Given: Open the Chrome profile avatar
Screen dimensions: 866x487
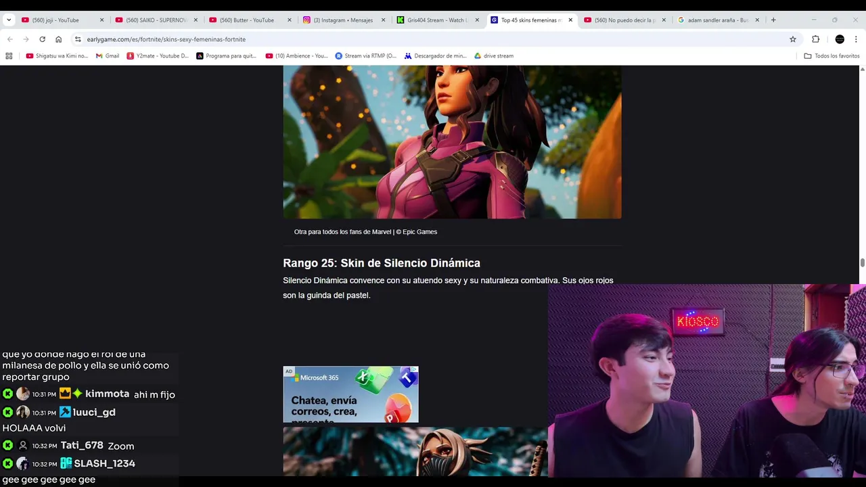Looking at the screenshot, I should coord(840,39).
